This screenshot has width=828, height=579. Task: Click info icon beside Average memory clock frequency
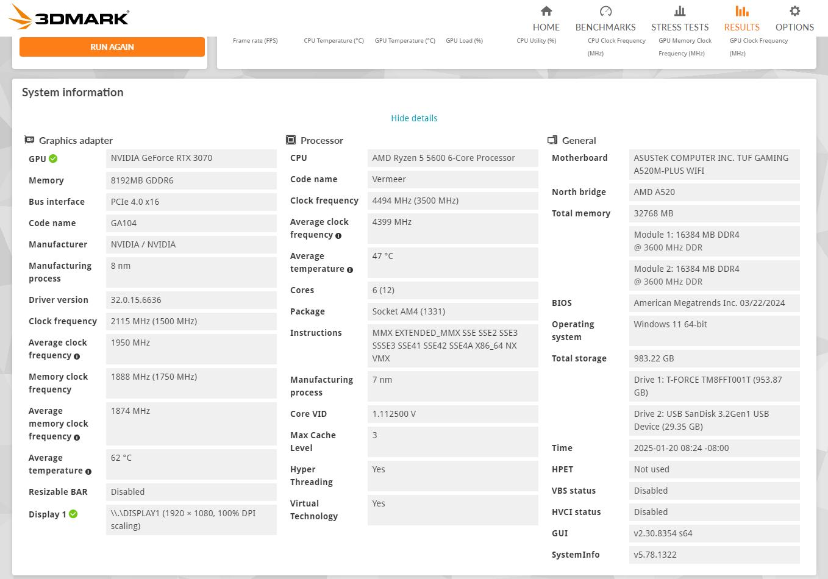(77, 437)
